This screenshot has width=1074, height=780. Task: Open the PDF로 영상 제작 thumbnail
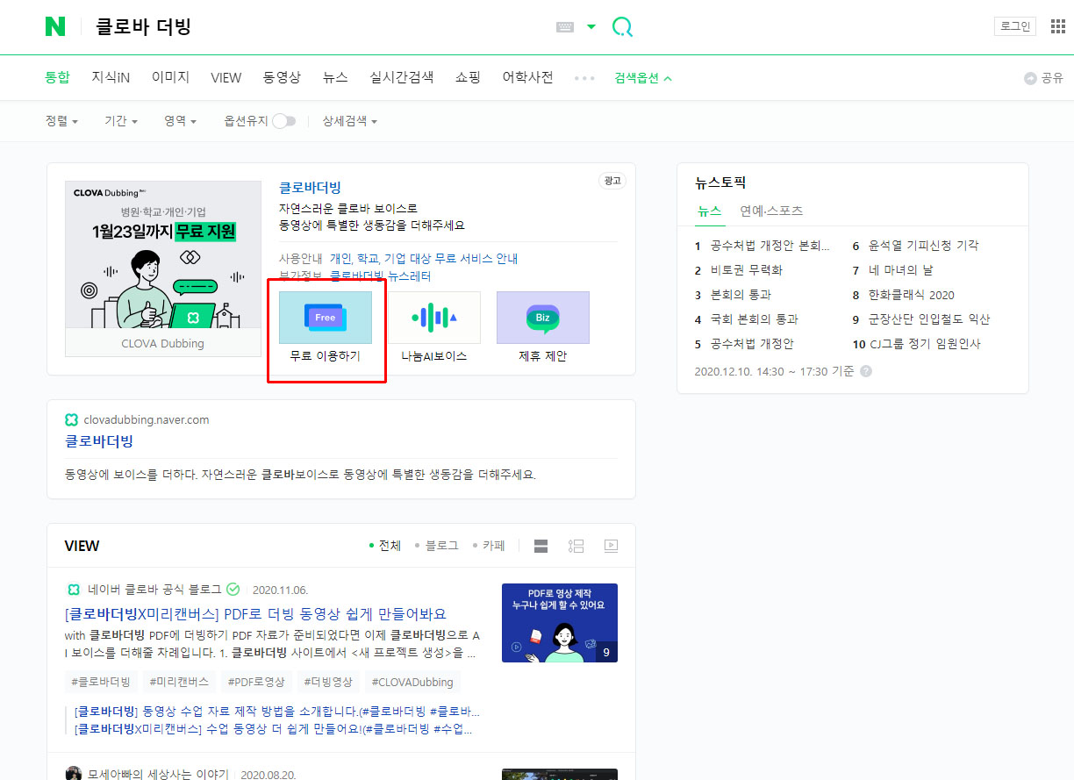560,623
